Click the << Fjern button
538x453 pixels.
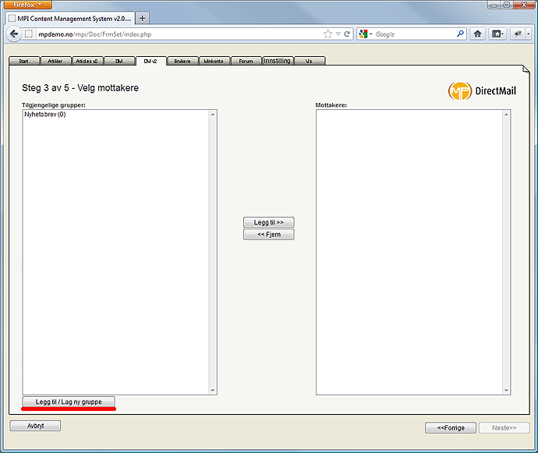(x=269, y=235)
